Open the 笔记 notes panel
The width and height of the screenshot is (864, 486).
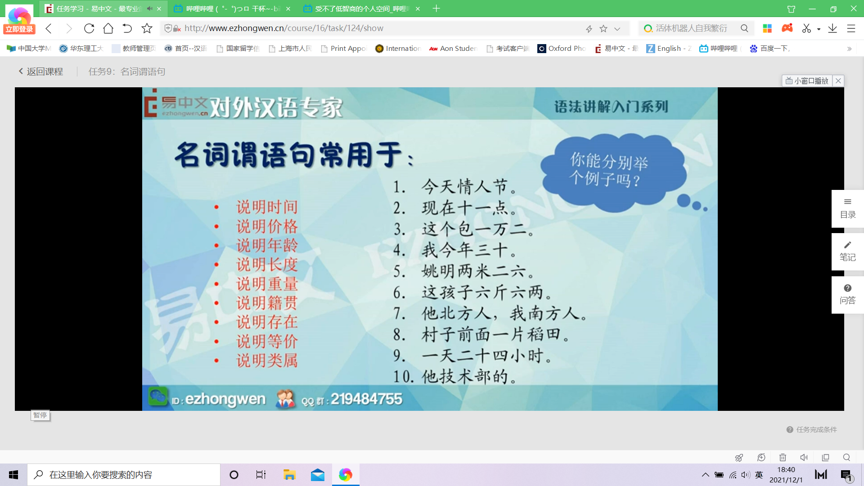point(847,251)
